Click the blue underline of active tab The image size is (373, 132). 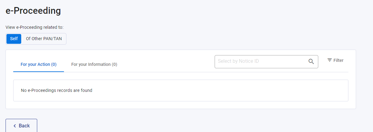(x=38, y=72)
